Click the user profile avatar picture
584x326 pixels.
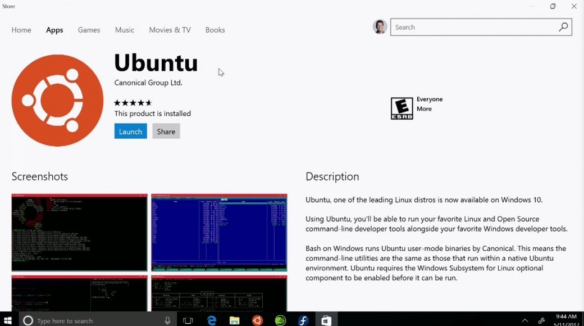[380, 27]
